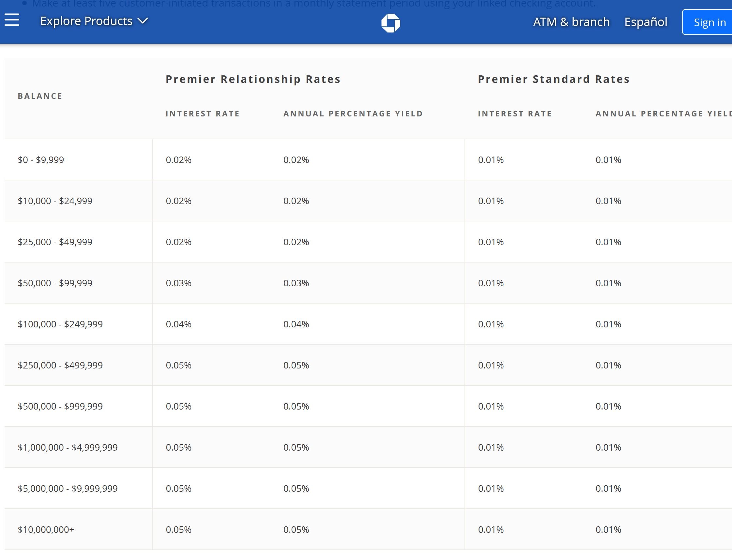
Task: Select the Premier Relationship Rates heading
Action: coord(253,79)
